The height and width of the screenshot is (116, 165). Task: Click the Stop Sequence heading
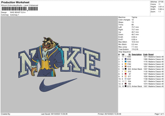click(125, 52)
